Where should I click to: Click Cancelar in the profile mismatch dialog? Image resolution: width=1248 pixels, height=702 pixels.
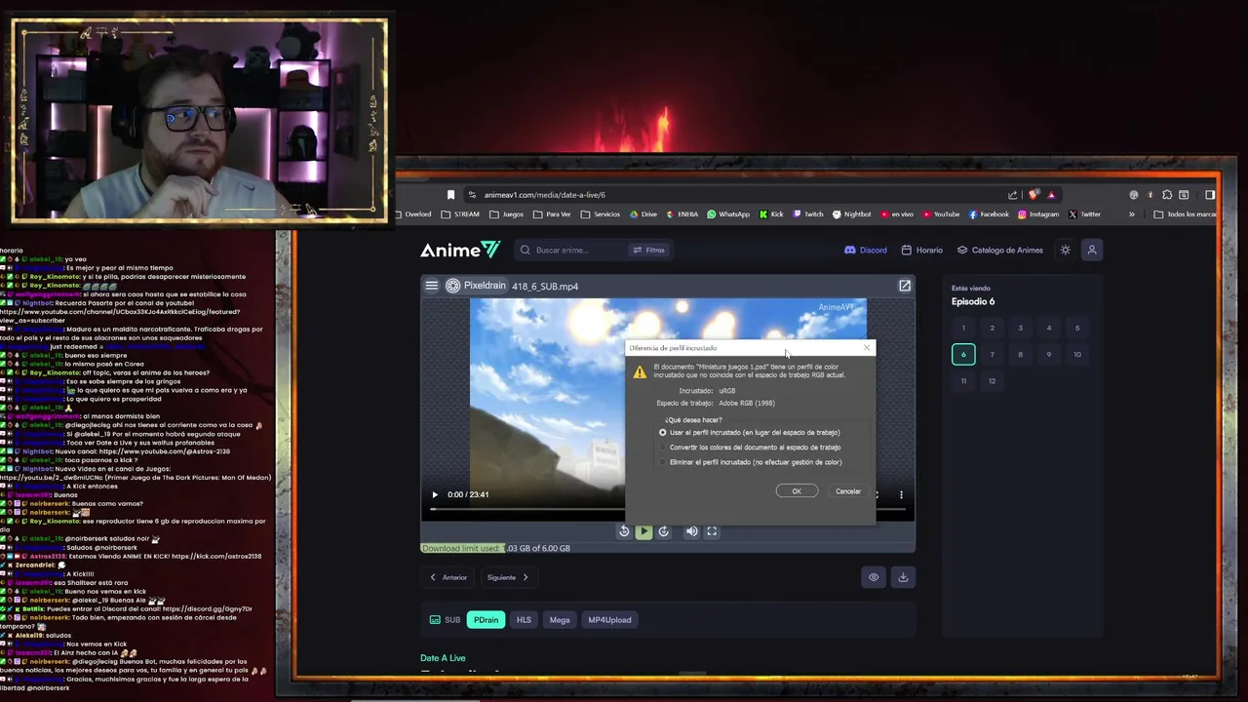click(848, 491)
